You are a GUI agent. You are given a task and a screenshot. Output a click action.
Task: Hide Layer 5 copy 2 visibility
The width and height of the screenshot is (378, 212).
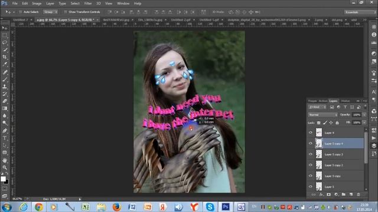[x=311, y=165]
